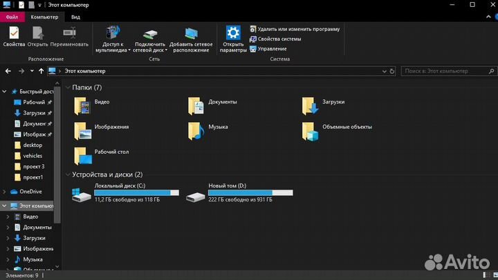Collapse the Папки (7) group
Viewport: 498px width, 280px height.
pos(68,88)
